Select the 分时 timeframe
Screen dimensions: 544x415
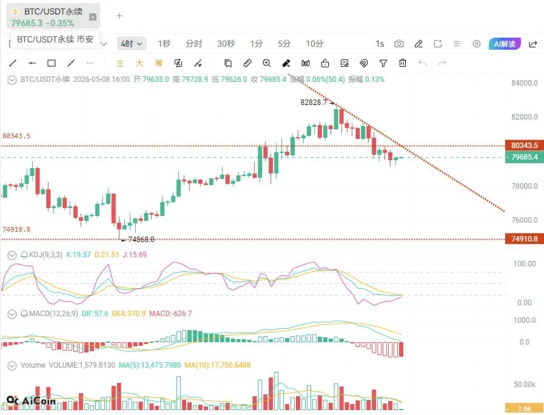(x=193, y=44)
